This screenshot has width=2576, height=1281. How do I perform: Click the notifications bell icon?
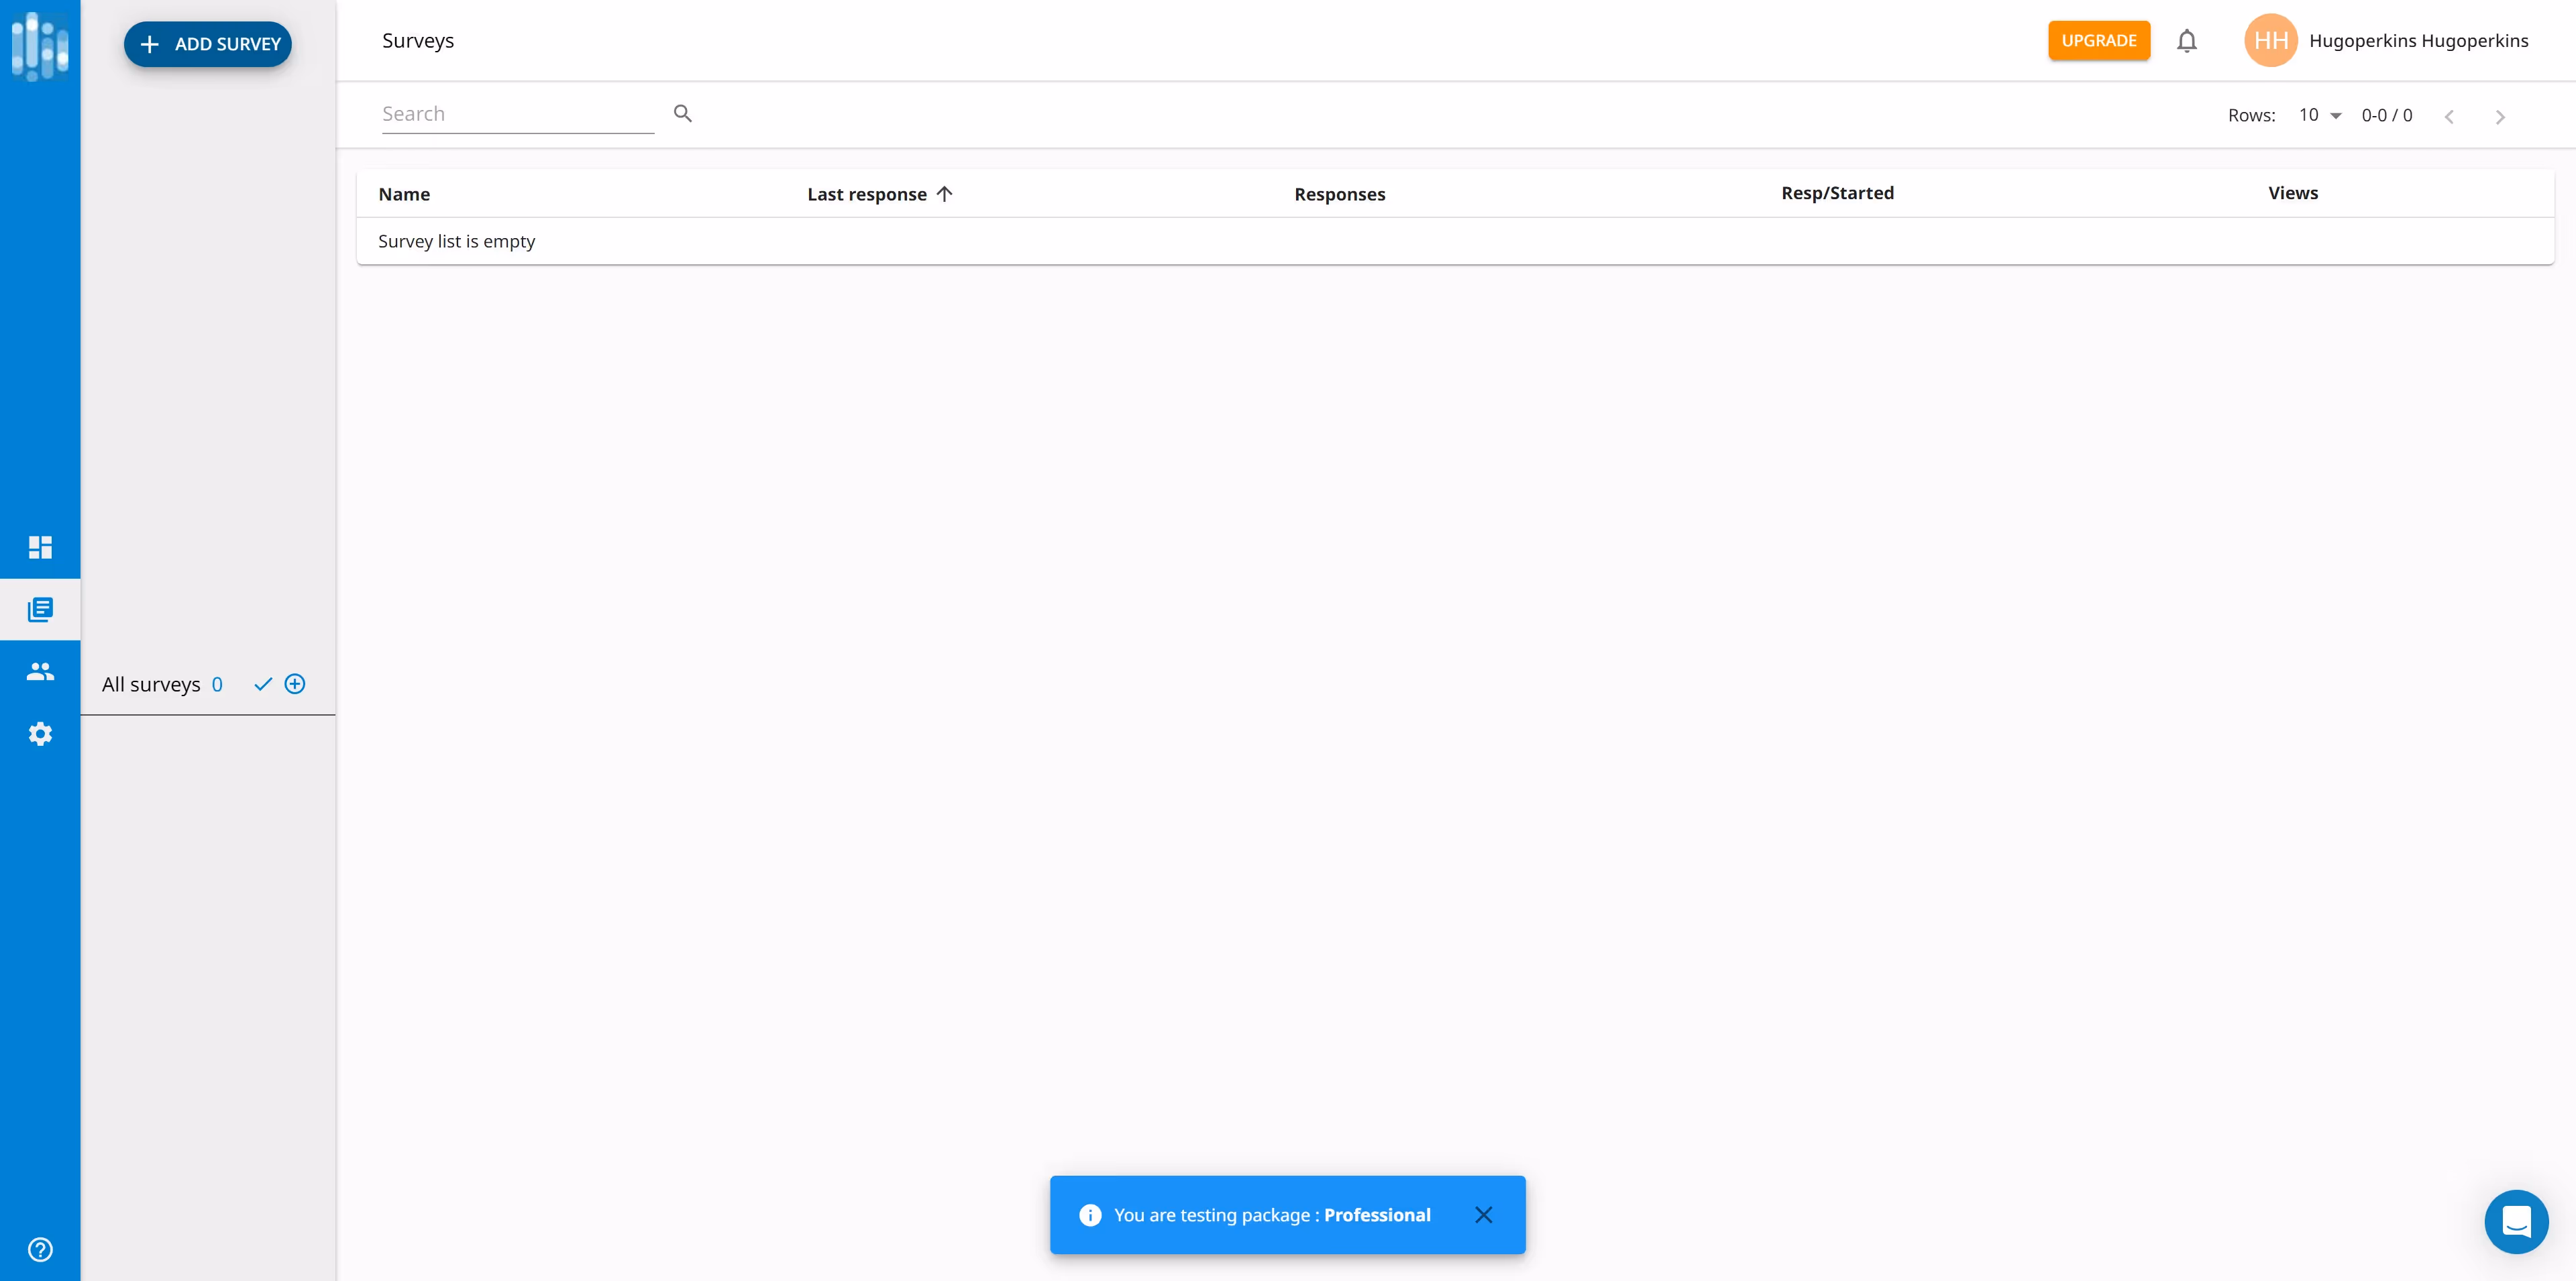coord(2187,41)
